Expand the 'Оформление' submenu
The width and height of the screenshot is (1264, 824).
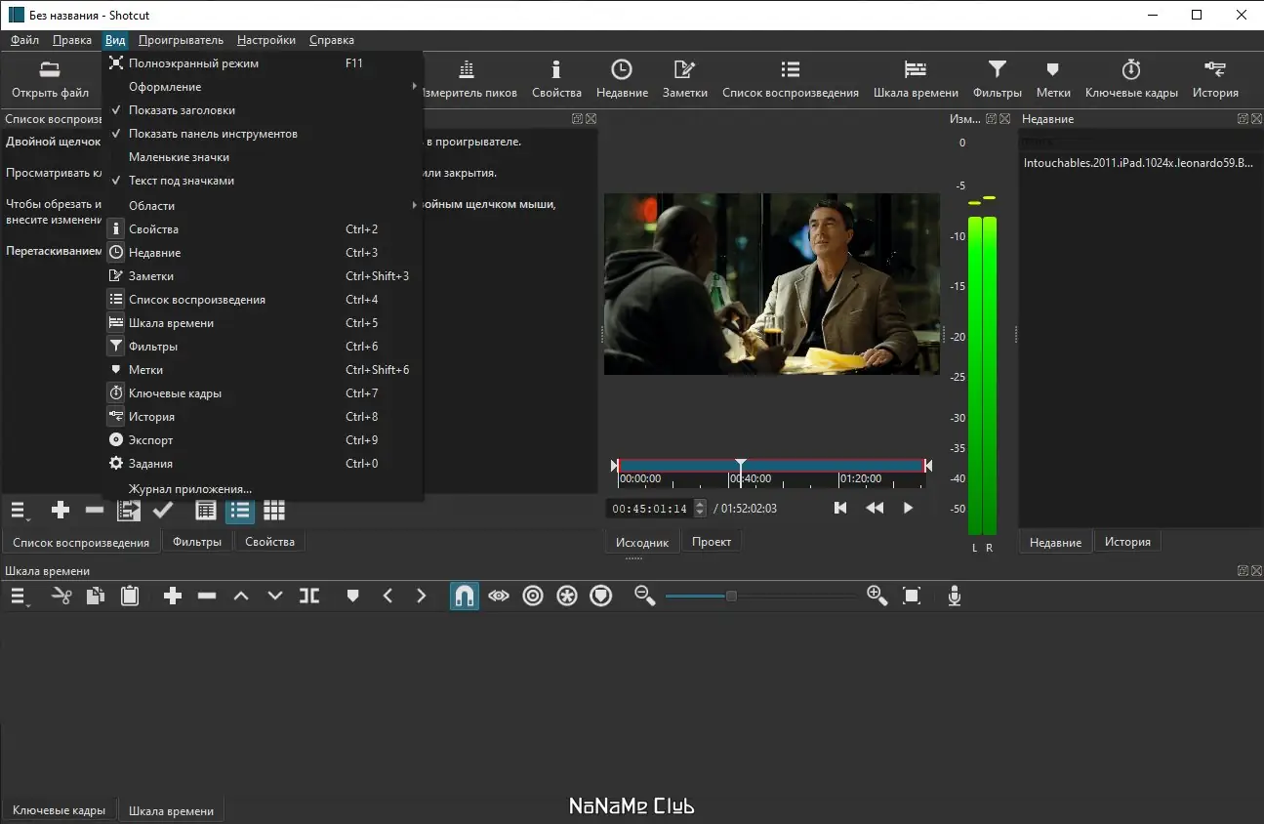tap(165, 87)
